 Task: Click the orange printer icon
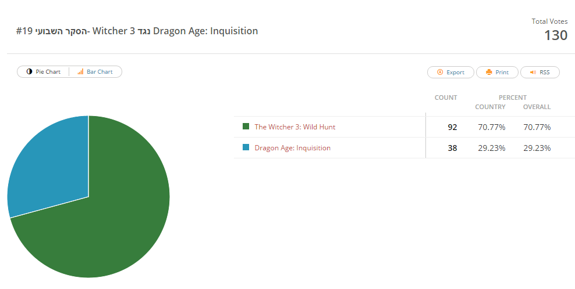click(489, 72)
